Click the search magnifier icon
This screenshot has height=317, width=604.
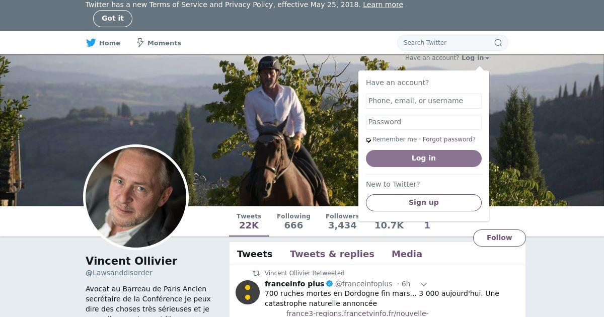pos(498,43)
